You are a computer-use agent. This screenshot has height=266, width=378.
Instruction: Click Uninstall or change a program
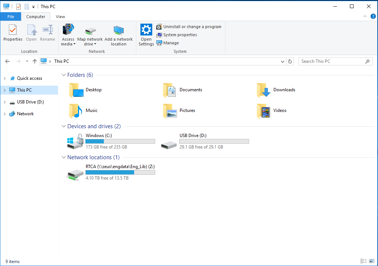tap(189, 27)
